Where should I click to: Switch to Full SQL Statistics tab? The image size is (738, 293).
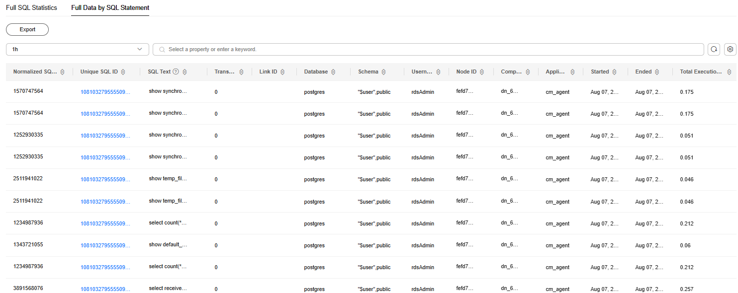pyautogui.click(x=31, y=8)
